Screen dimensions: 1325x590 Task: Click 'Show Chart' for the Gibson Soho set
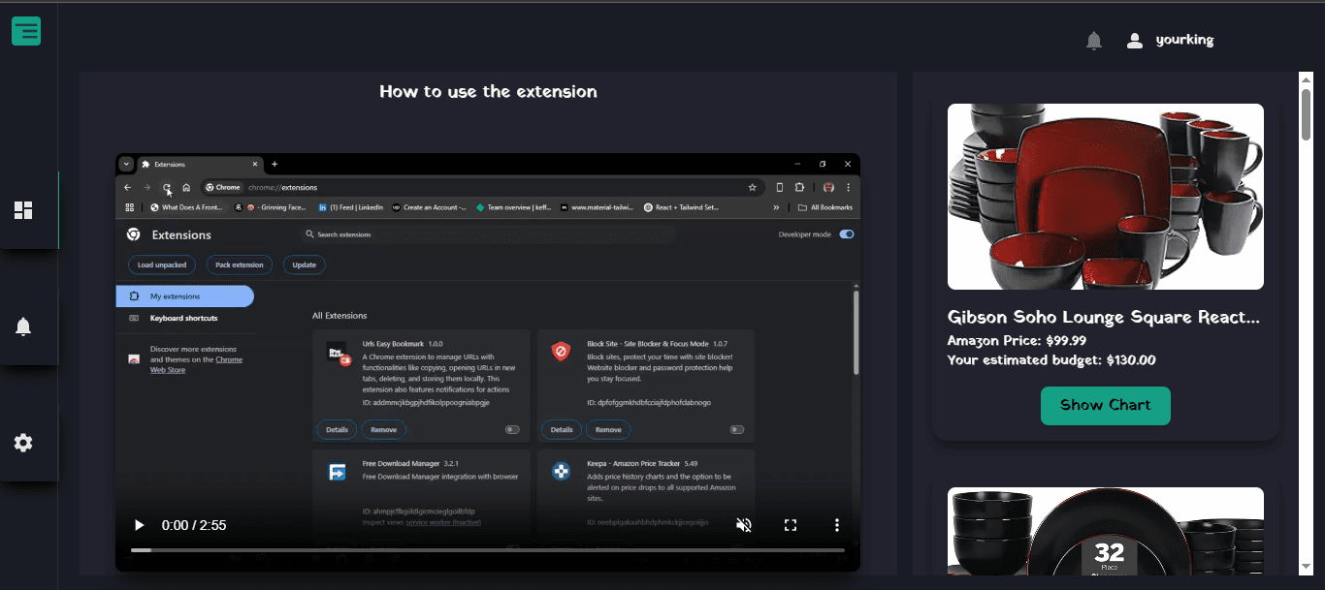[x=1106, y=405]
